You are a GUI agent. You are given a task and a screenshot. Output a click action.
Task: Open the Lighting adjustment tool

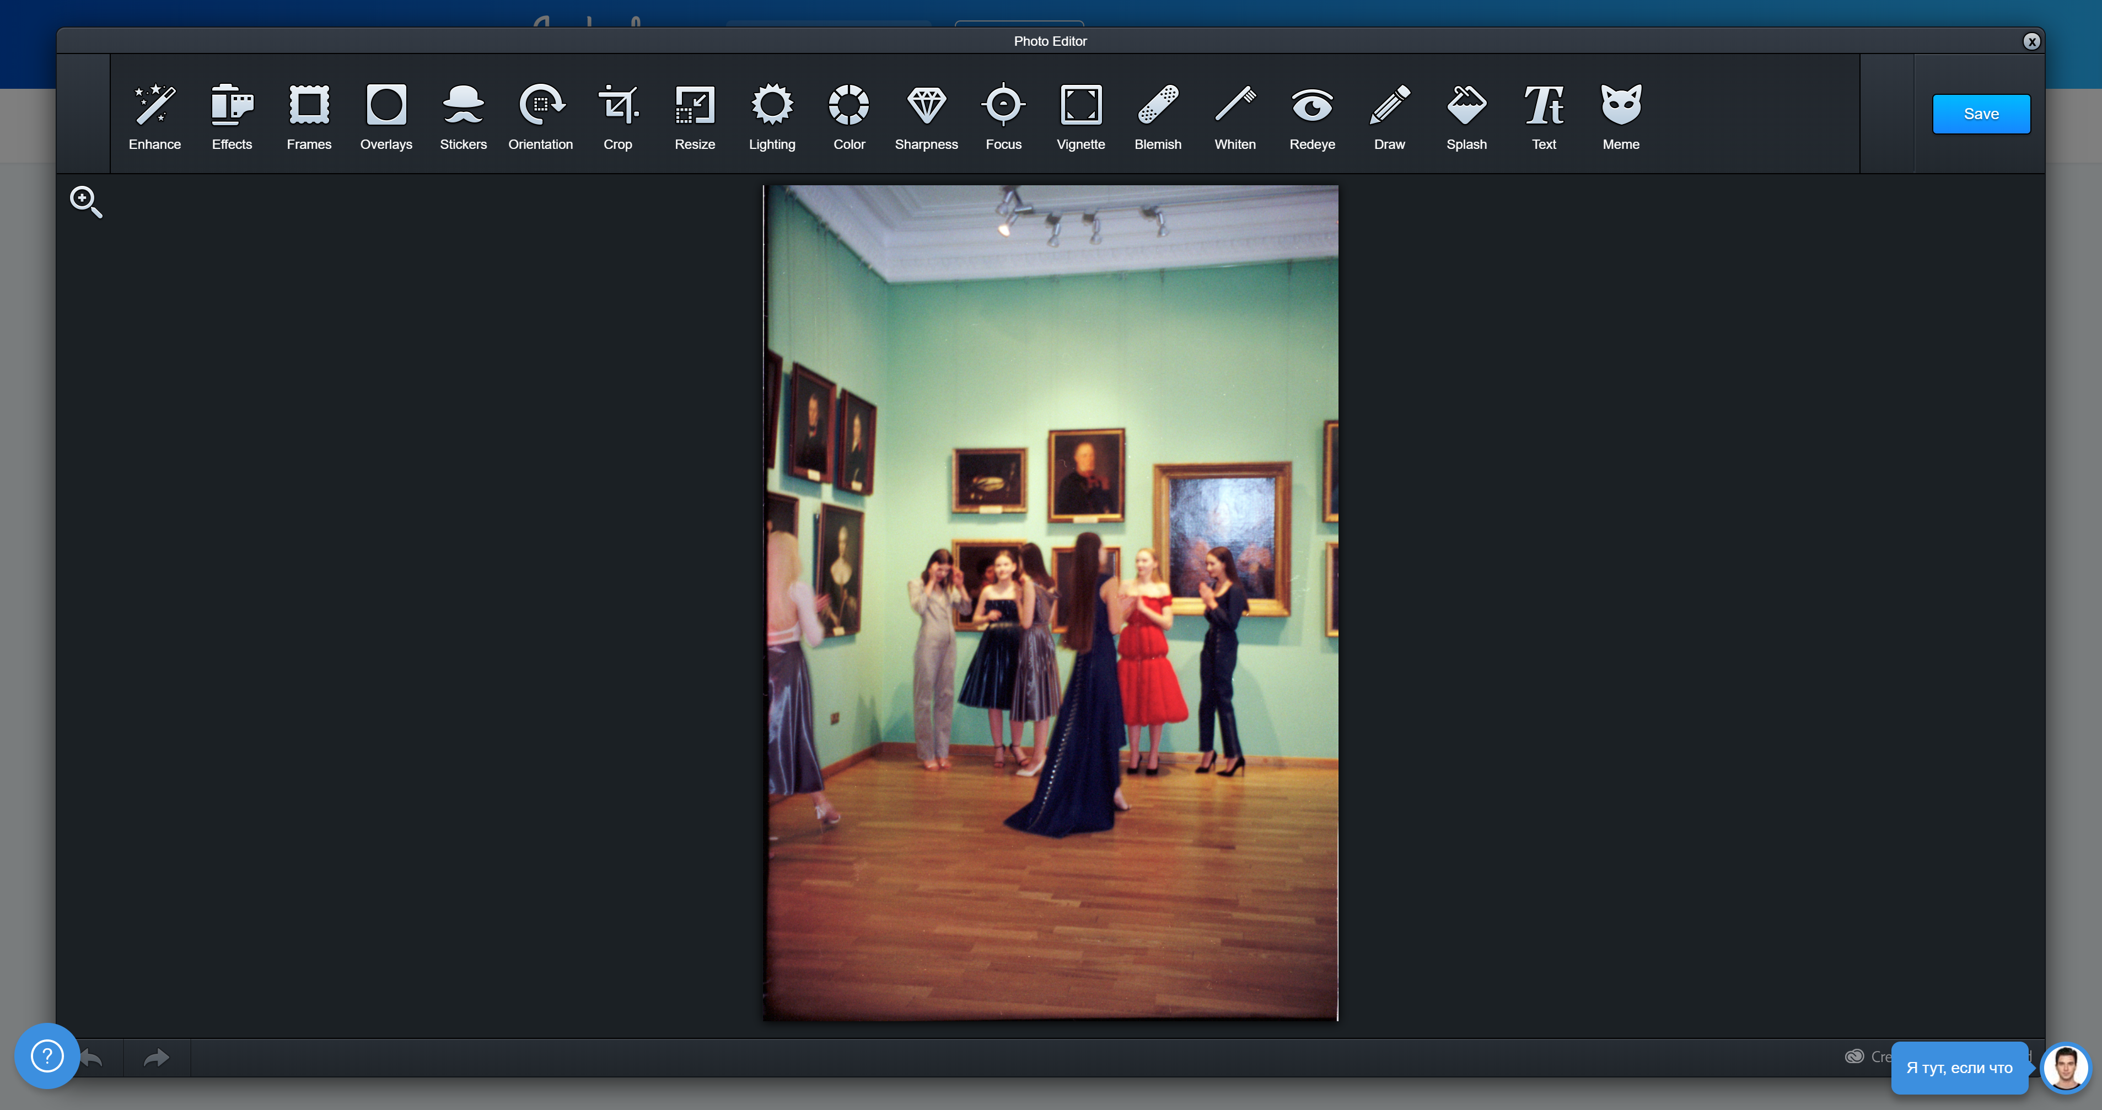(772, 116)
